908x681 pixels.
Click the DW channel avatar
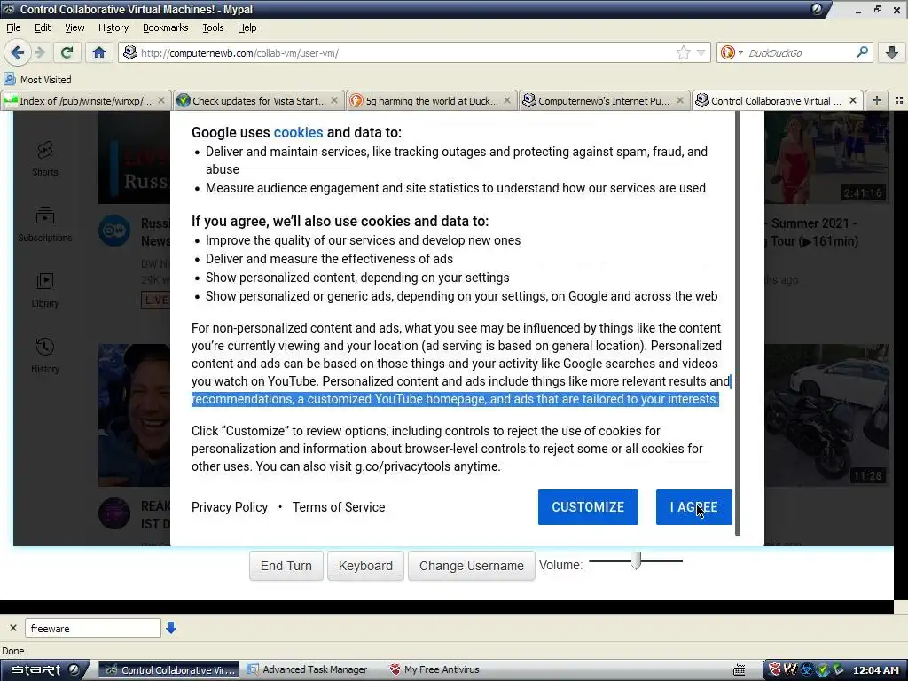click(x=114, y=231)
